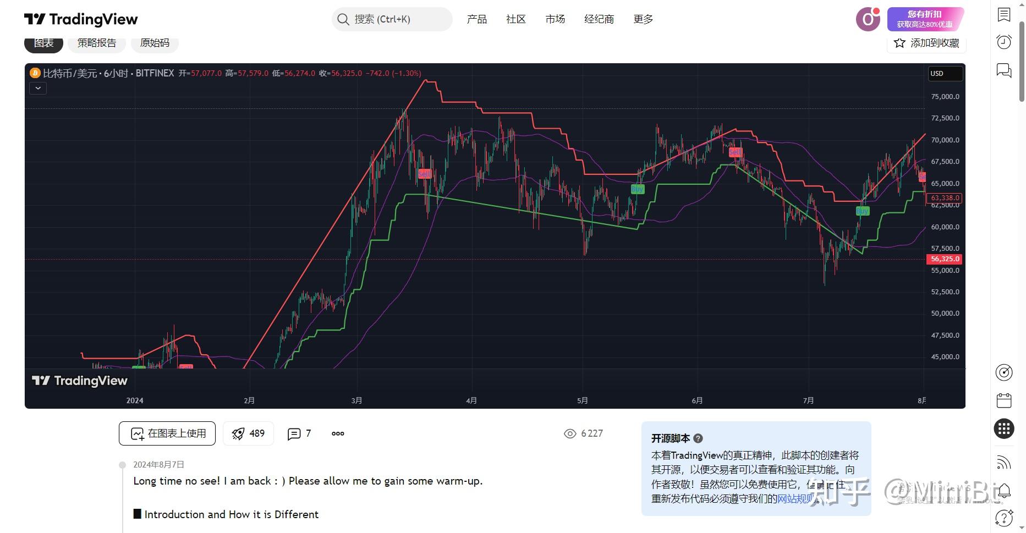Switch to the 策略报告 tab
Image resolution: width=1026 pixels, height=533 pixels.
97,42
